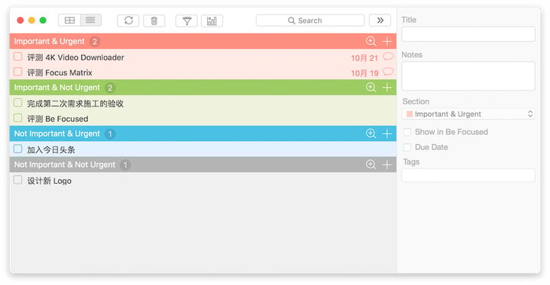Screen dimensions: 550x285
Task: Collapse the sidebar with the double chevron
Action: (x=380, y=21)
